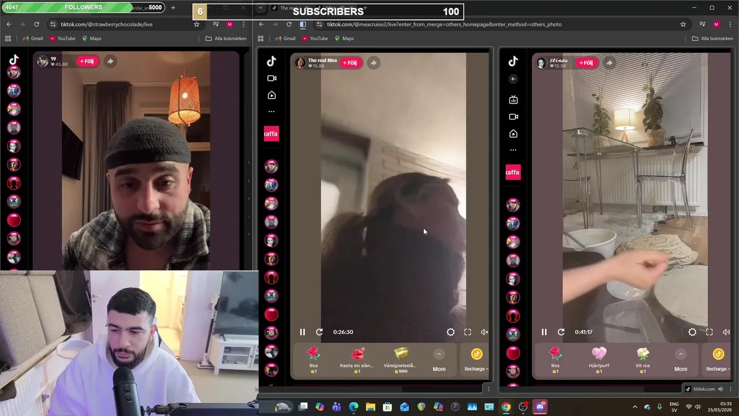Screen dimensions: 739x416
Task: Open YouTube bookmark in left browser
Action: (x=62, y=39)
